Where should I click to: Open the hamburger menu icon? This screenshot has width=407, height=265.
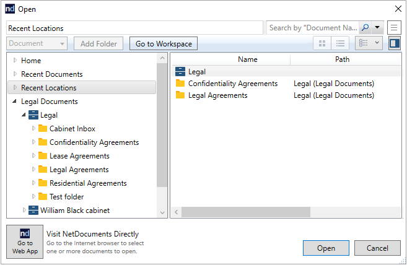[x=394, y=28]
